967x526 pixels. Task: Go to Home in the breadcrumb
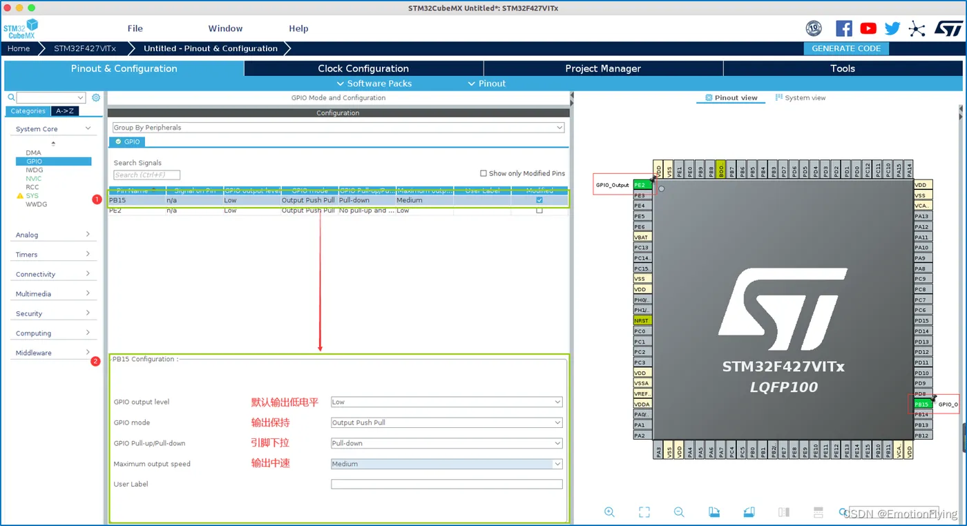(19, 48)
